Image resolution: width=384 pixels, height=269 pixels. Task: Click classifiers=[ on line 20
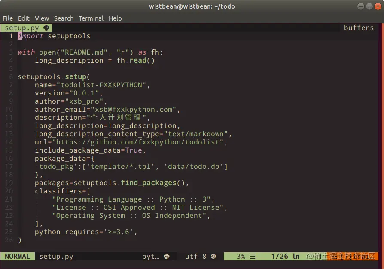pos(62,191)
